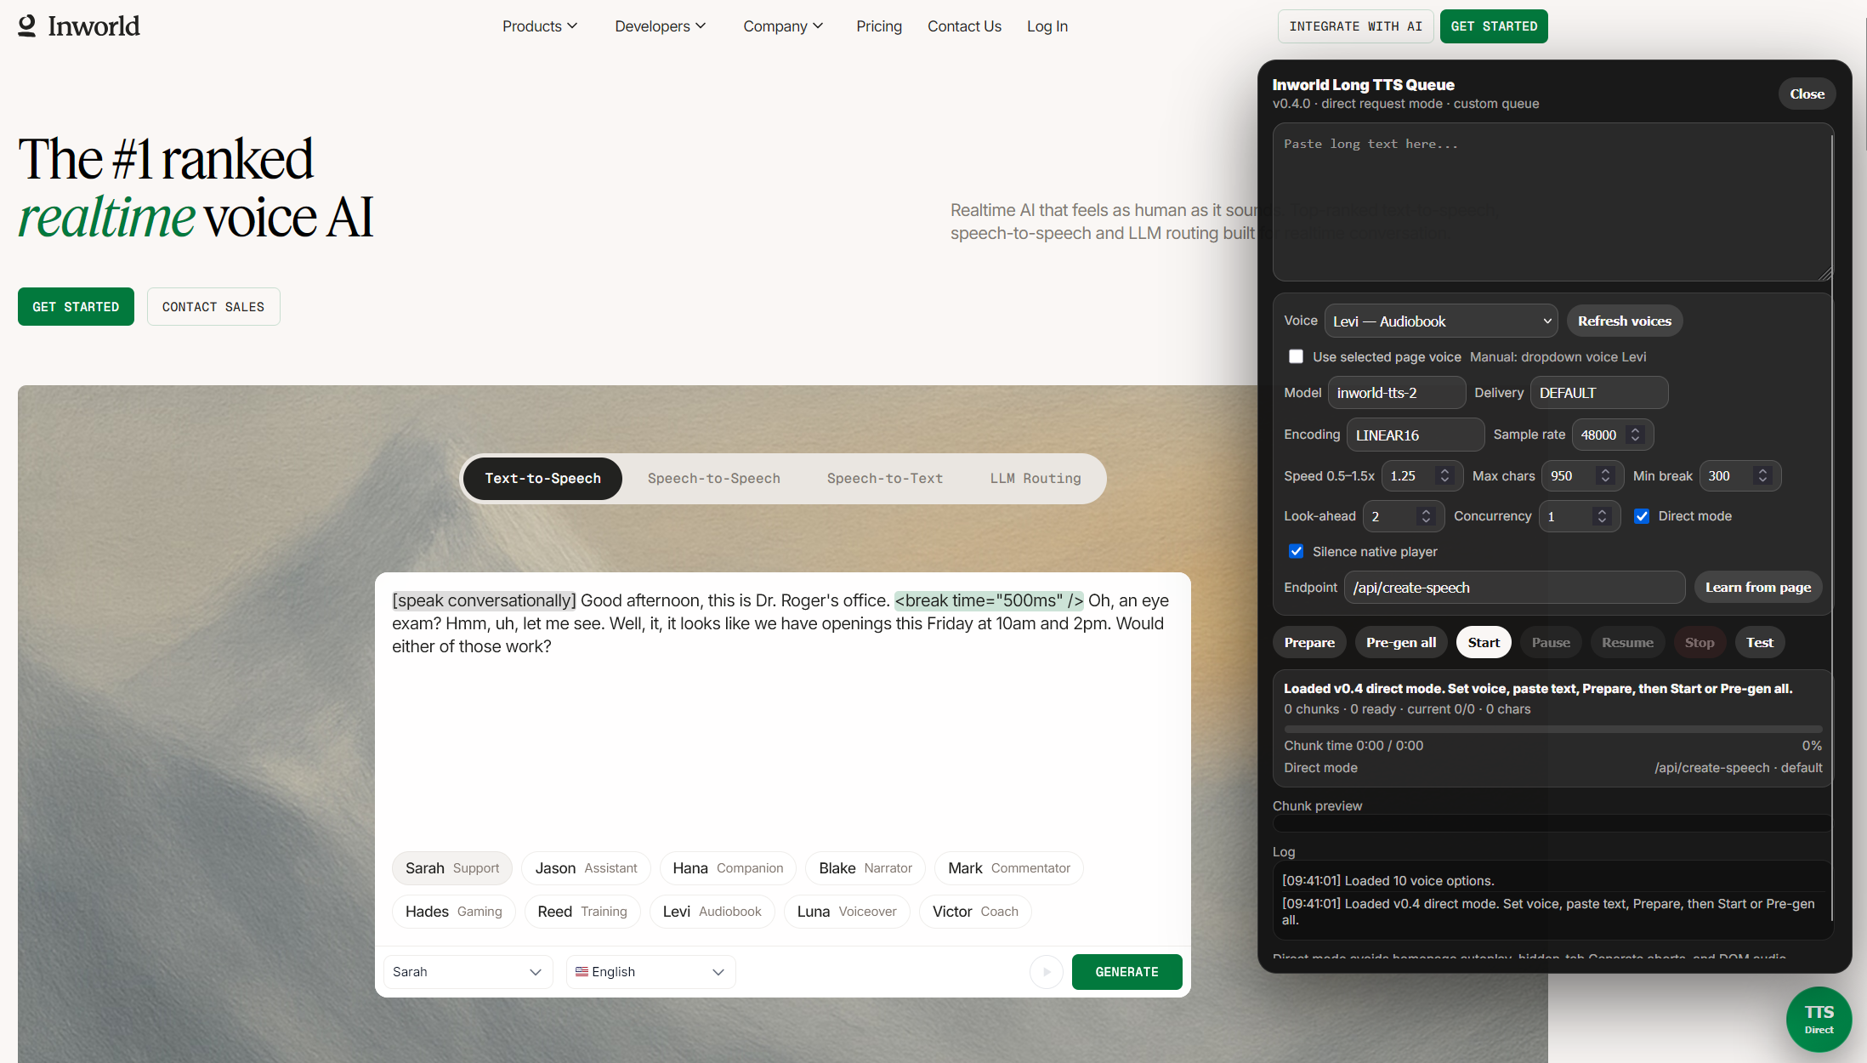Select the Sarah Support voice chip
This screenshot has height=1063, width=1867.
click(452, 868)
